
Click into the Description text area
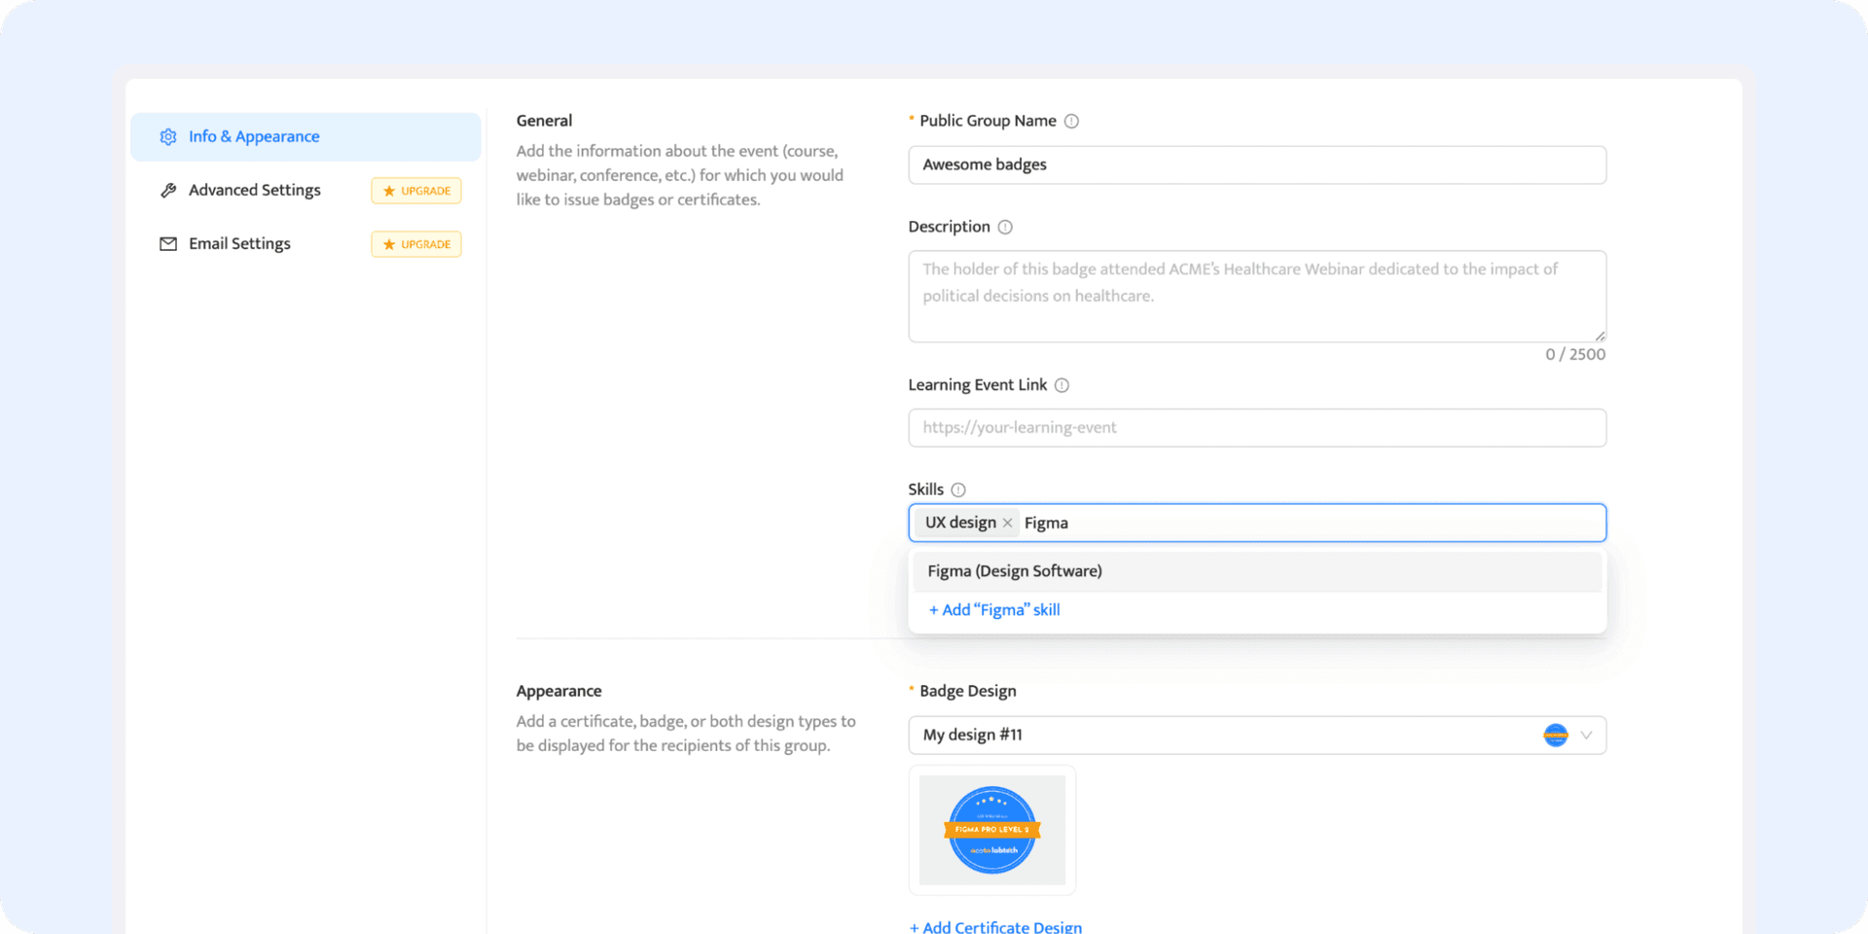pyautogui.click(x=1256, y=296)
